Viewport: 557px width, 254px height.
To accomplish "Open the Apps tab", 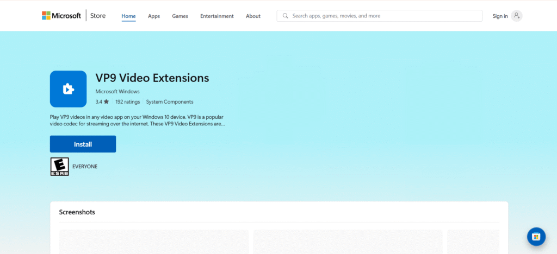I will (x=154, y=16).
